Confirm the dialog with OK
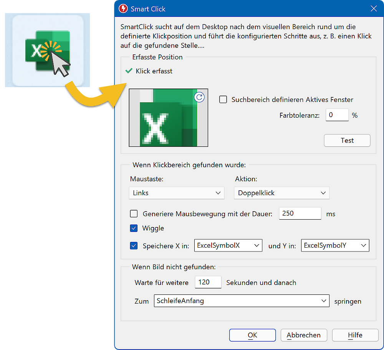This screenshot has width=384, height=350. [253, 335]
